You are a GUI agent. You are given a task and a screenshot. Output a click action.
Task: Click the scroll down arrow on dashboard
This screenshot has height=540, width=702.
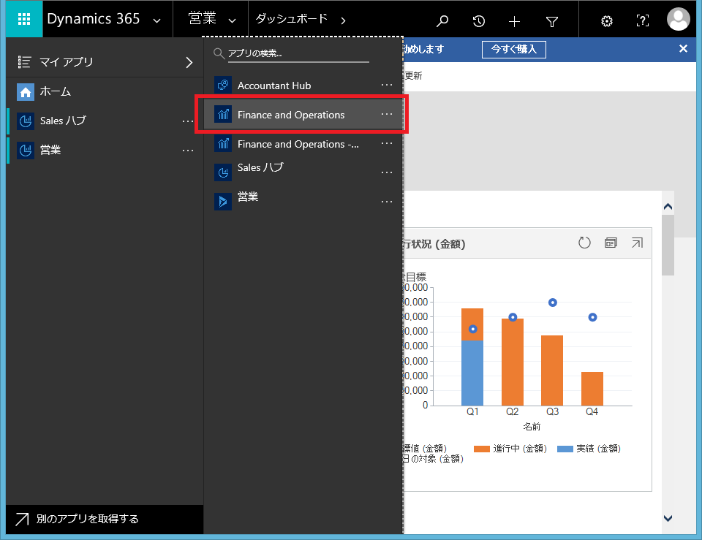(x=668, y=518)
